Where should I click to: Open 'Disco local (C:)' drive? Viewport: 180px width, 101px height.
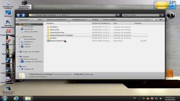click(31, 59)
